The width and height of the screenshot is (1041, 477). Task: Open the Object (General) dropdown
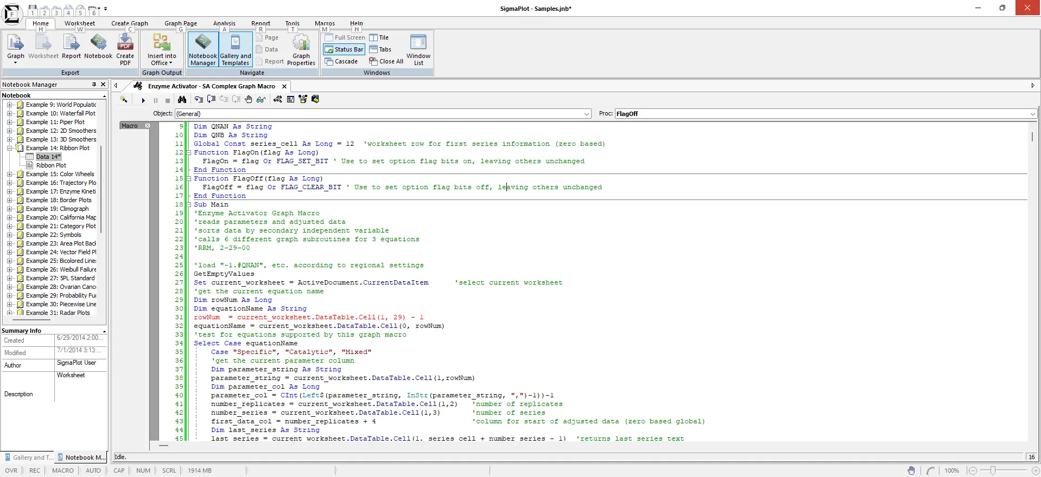point(587,114)
